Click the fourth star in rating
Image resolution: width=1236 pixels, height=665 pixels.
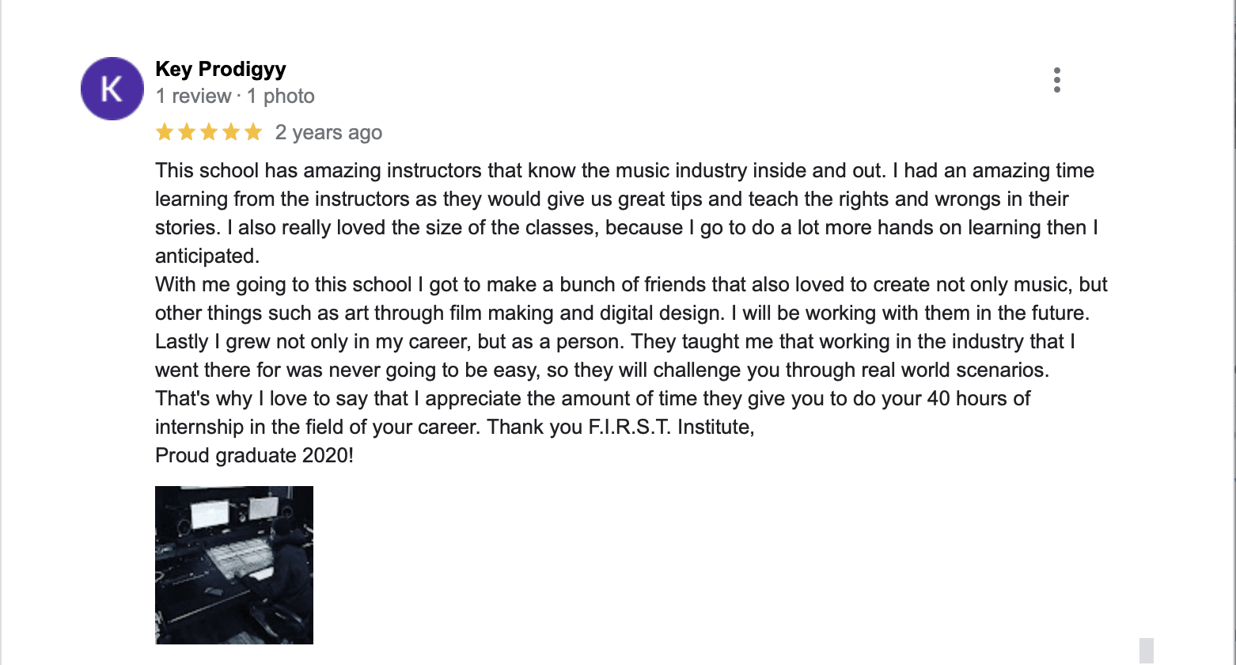pos(231,132)
